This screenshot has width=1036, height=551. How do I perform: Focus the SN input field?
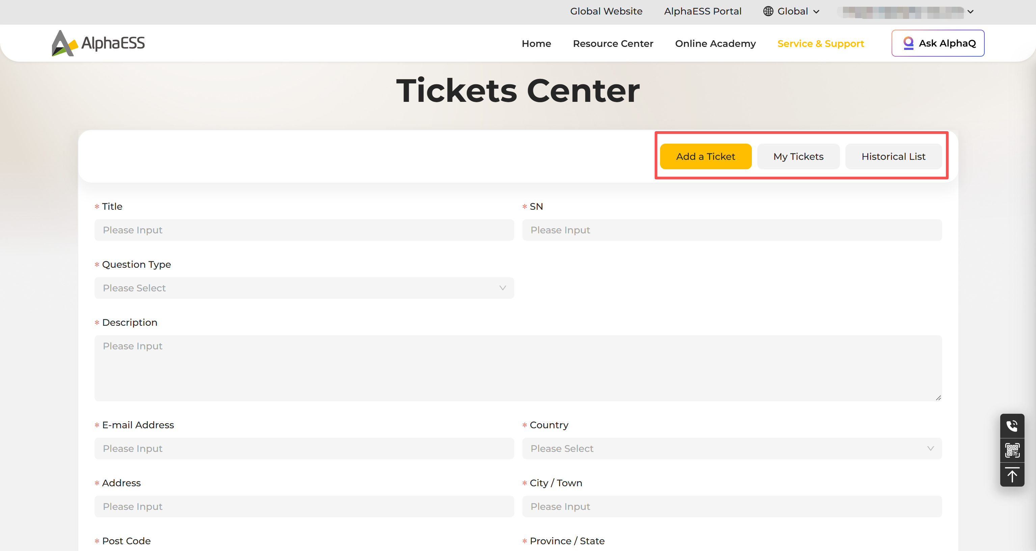(x=732, y=230)
